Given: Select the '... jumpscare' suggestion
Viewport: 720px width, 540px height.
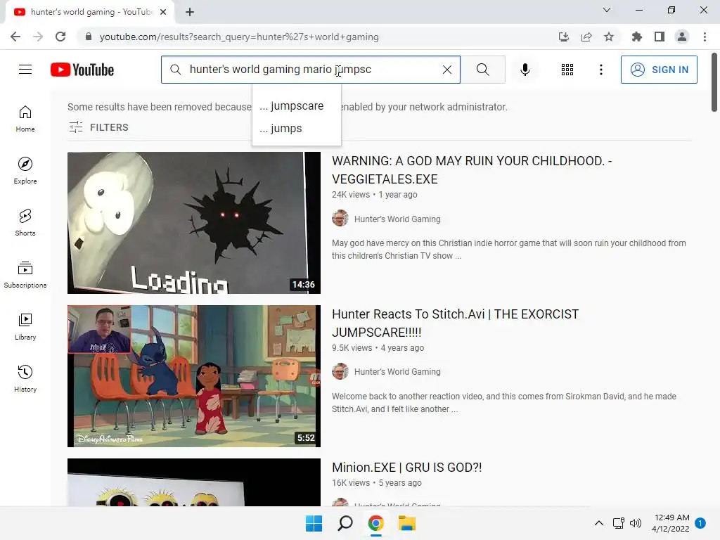Looking at the screenshot, I should [x=296, y=106].
